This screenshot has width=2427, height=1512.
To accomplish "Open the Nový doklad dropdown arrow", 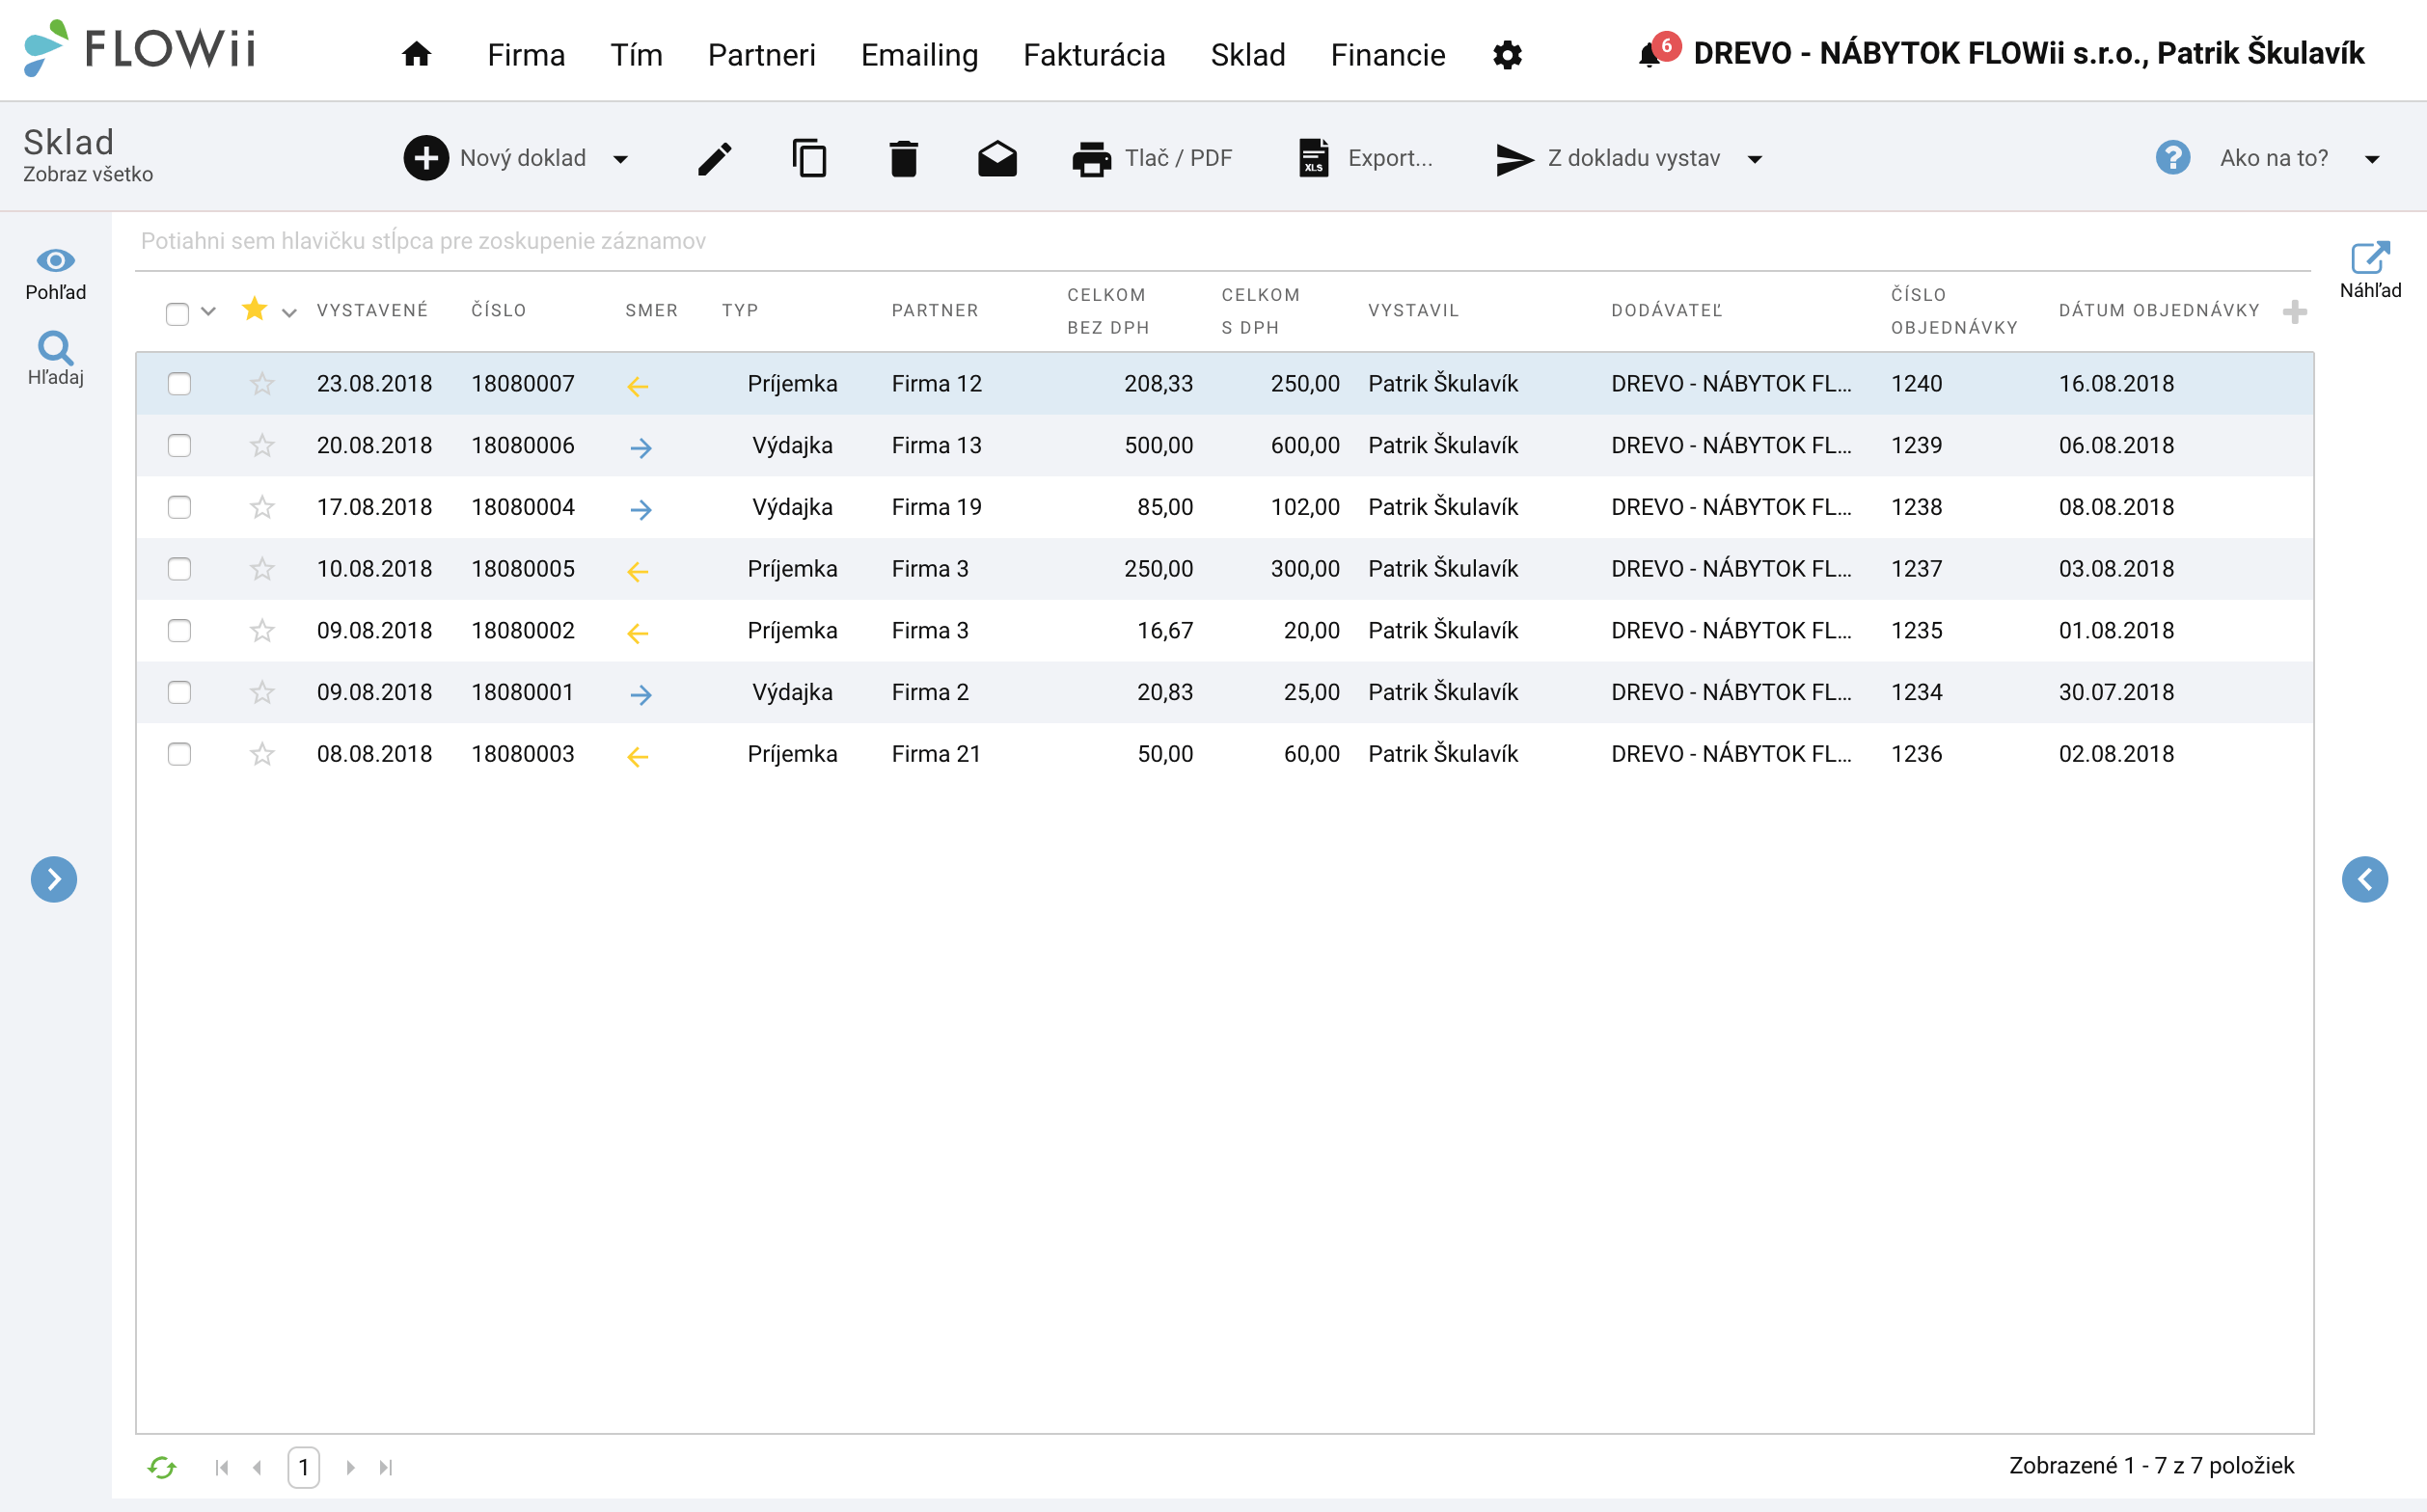I will [x=620, y=159].
